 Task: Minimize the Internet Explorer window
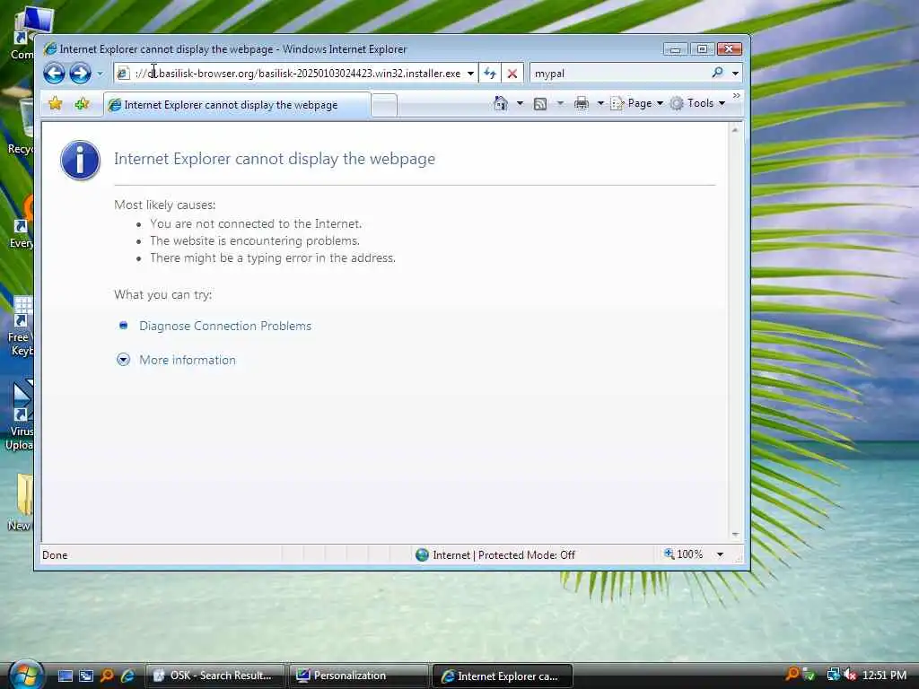click(x=675, y=49)
